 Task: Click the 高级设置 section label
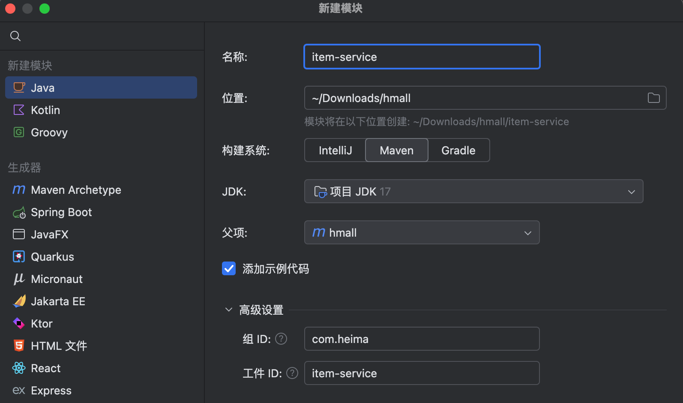[261, 310]
